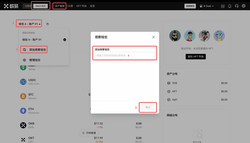Open the 8 Gwei gas dropdown

click(x=206, y=6)
